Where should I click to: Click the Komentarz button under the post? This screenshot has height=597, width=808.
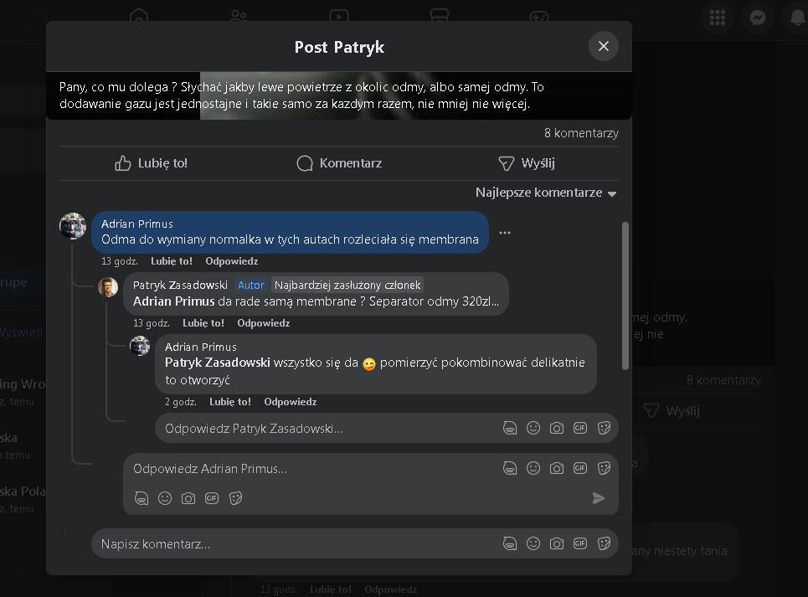coord(339,163)
